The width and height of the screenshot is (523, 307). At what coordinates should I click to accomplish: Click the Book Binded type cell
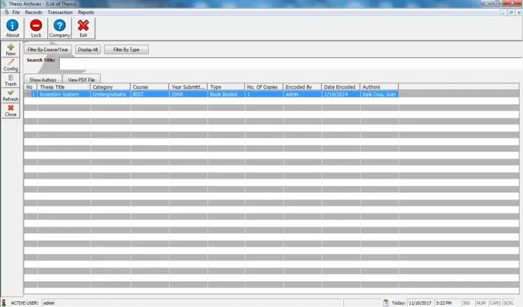[x=226, y=94]
